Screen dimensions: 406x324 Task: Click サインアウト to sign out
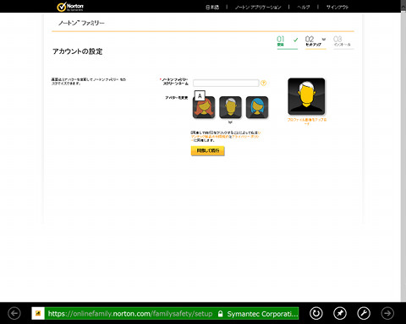pos(337,7)
